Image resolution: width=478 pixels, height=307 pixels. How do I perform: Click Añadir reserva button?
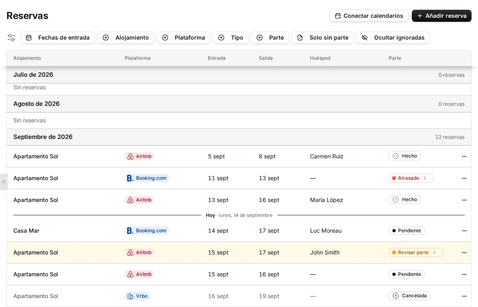point(441,16)
